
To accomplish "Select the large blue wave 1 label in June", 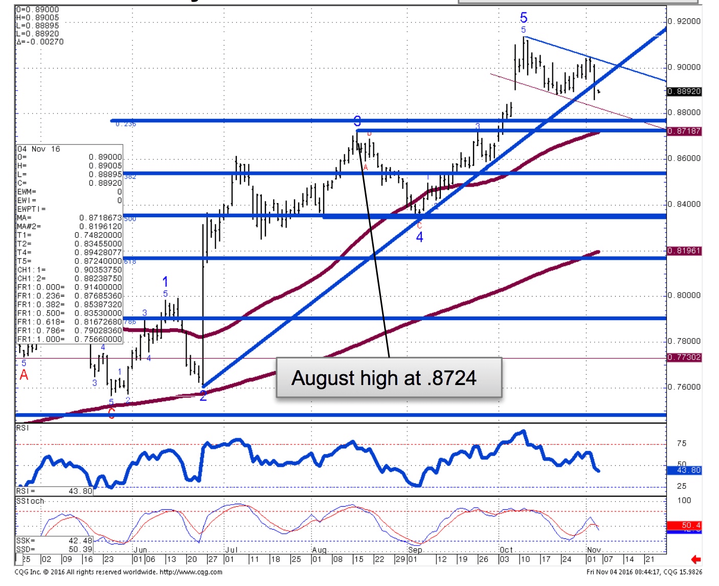I will 165,282.
